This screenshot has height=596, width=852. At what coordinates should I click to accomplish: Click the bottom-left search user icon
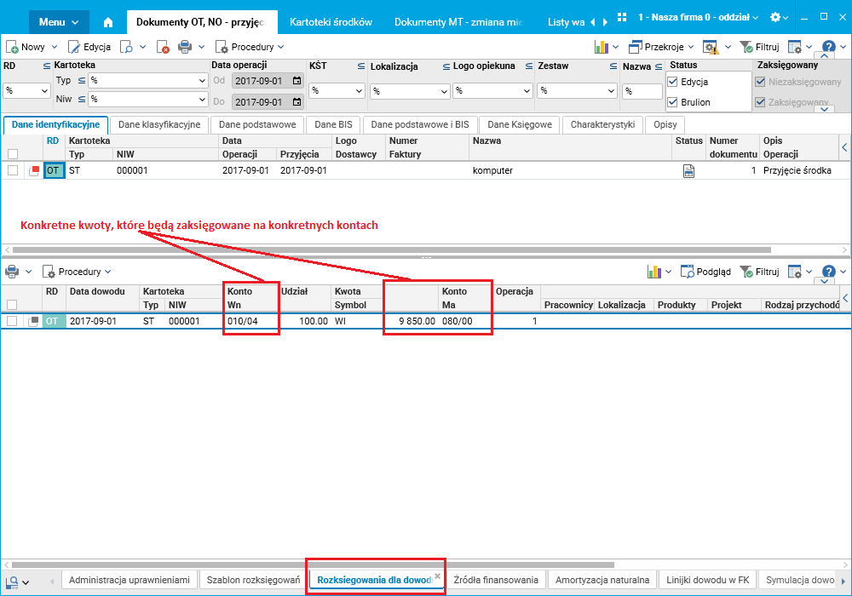11,582
